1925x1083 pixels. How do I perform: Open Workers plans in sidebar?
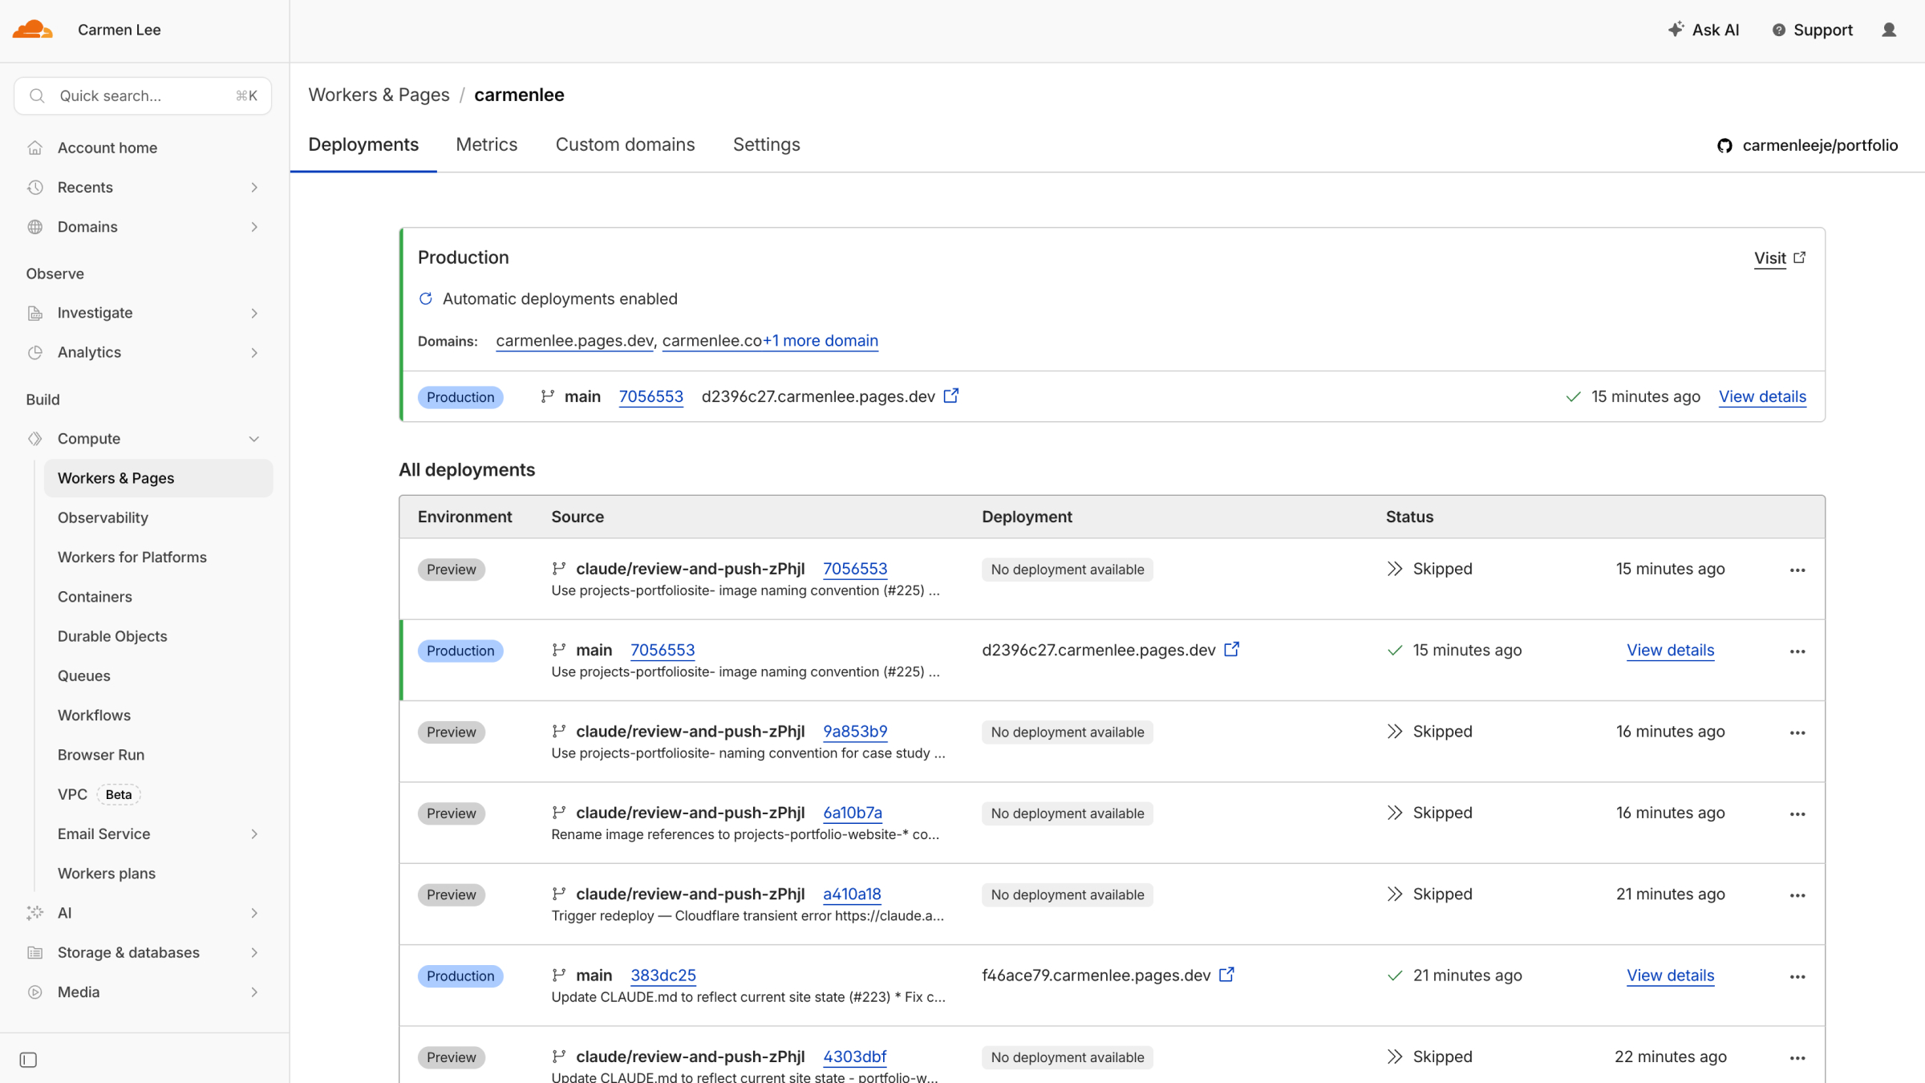[107, 874]
